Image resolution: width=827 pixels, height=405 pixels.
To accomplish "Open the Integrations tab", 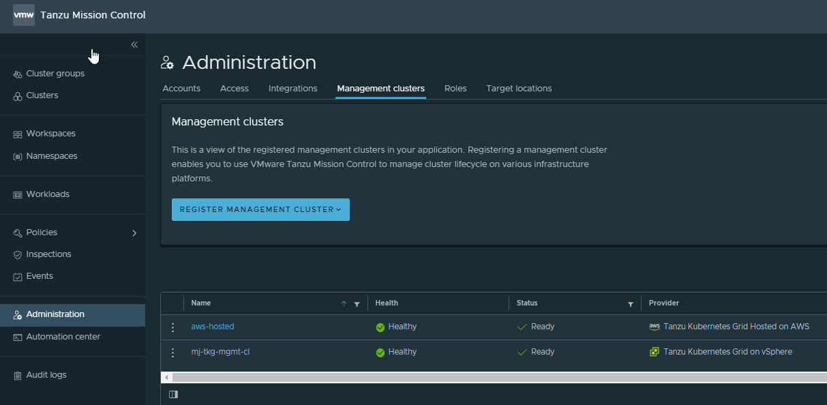I will (x=293, y=89).
